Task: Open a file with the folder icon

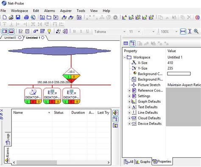Action: pyautogui.click(x=11, y=17)
